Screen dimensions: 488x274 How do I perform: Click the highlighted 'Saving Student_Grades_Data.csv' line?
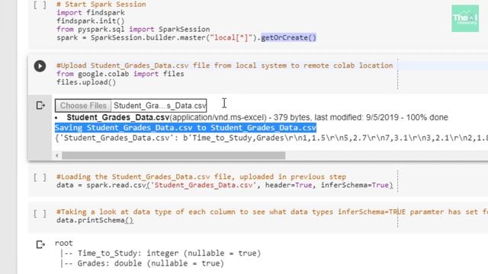point(185,128)
